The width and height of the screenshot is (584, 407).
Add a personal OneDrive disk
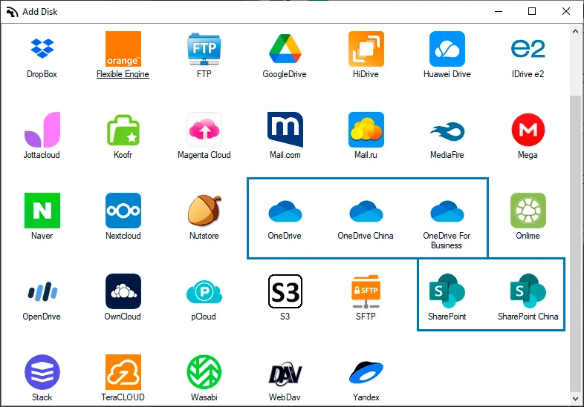[x=285, y=211]
